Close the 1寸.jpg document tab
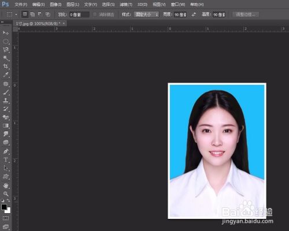 pyautogui.click(x=64, y=24)
